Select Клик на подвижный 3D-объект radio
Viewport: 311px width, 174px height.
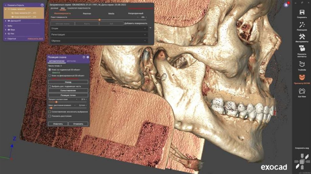50,70
